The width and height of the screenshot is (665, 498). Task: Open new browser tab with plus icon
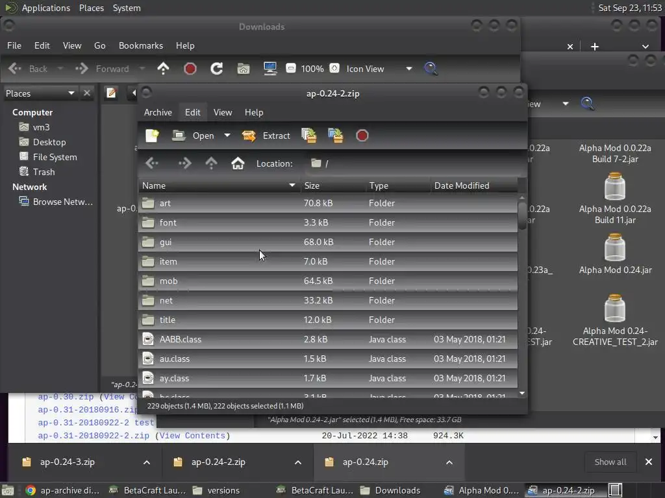pyautogui.click(x=595, y=47)
